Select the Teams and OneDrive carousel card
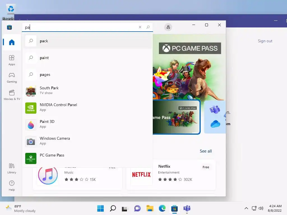 click(x=215, y=117)
